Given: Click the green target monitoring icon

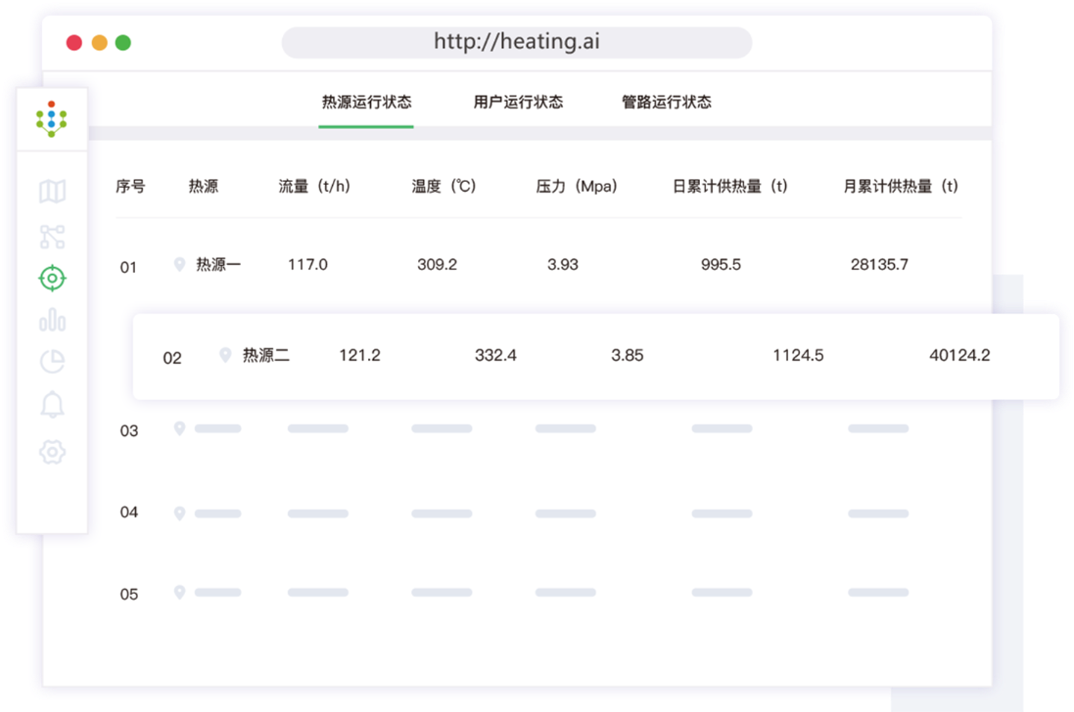Looking at the screenshot, I should click(52, 279).
